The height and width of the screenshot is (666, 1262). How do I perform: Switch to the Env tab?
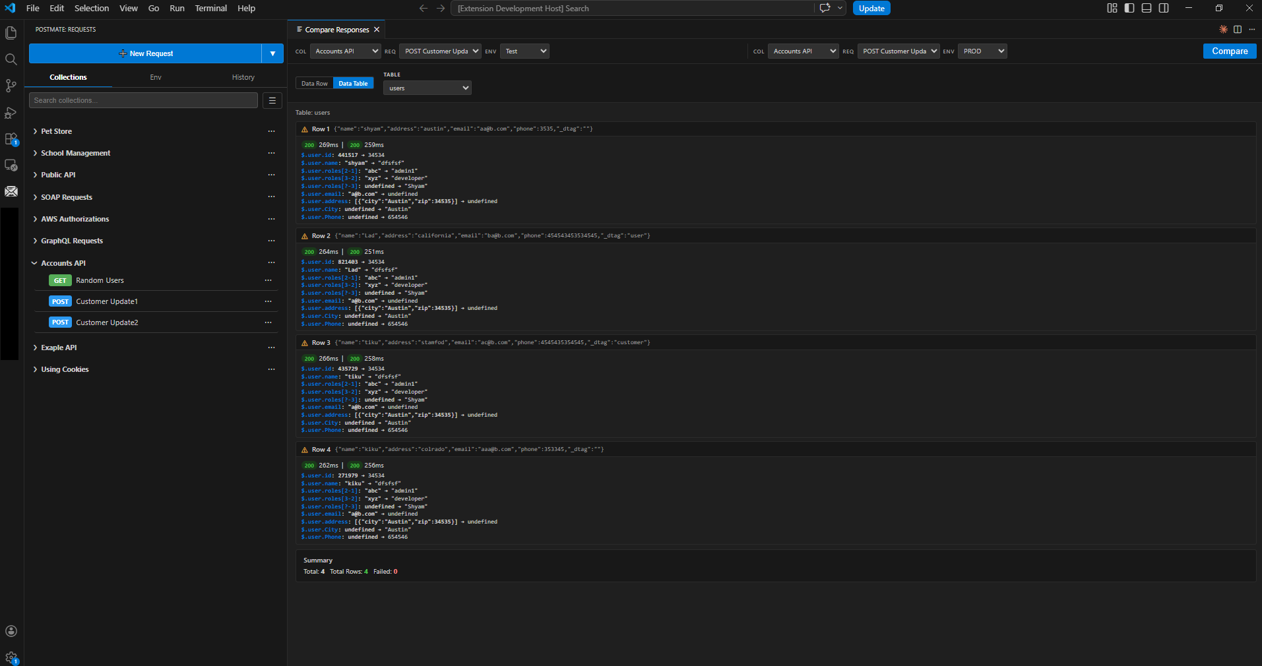pos(156,77)
